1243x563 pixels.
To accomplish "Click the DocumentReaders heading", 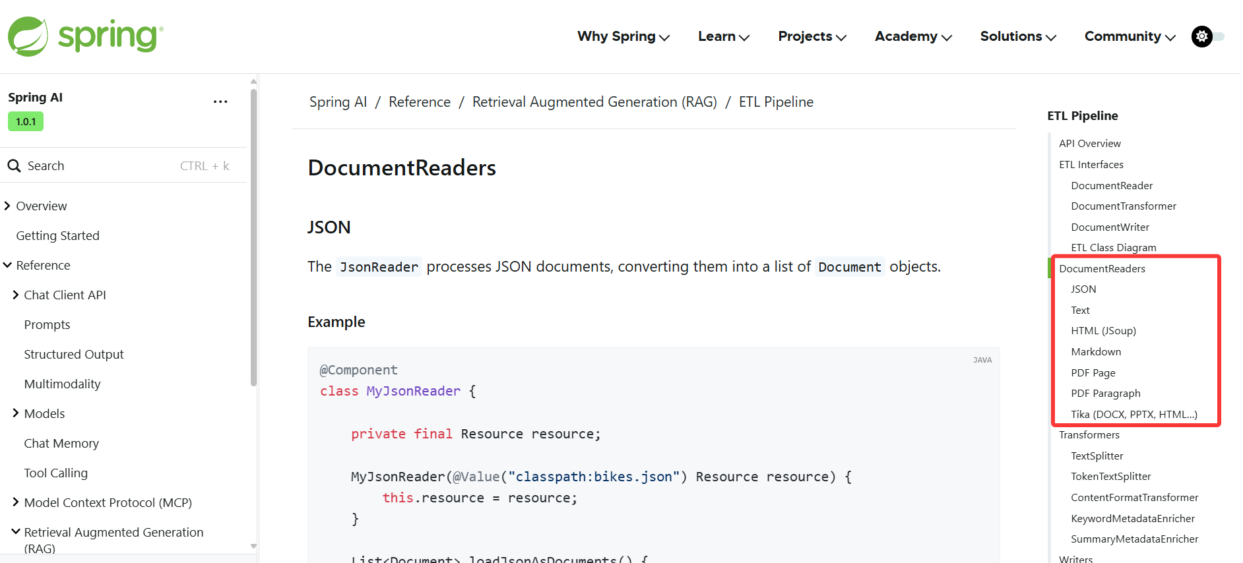I will pos(402,167).
